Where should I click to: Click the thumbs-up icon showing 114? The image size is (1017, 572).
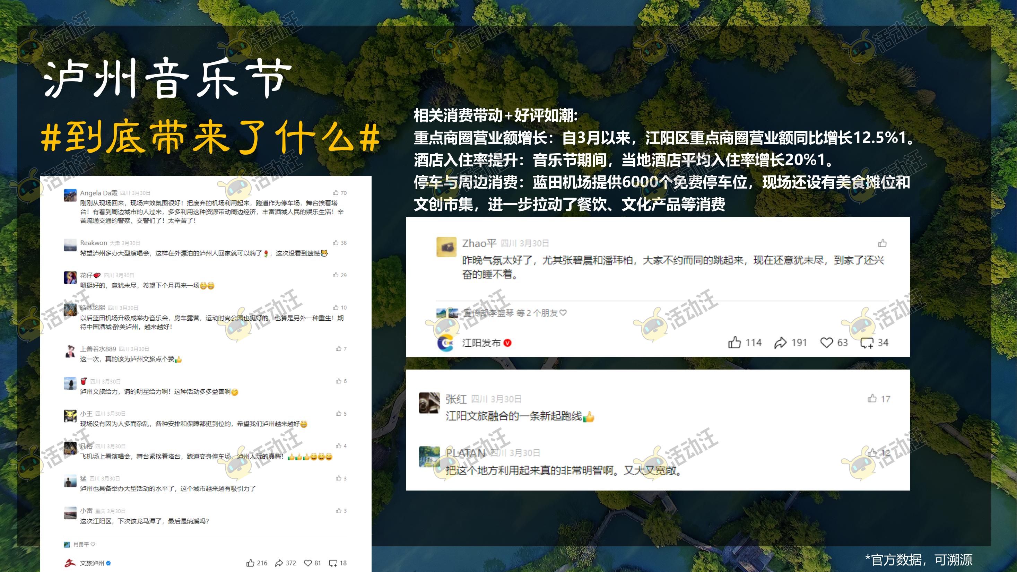[734, 342]
